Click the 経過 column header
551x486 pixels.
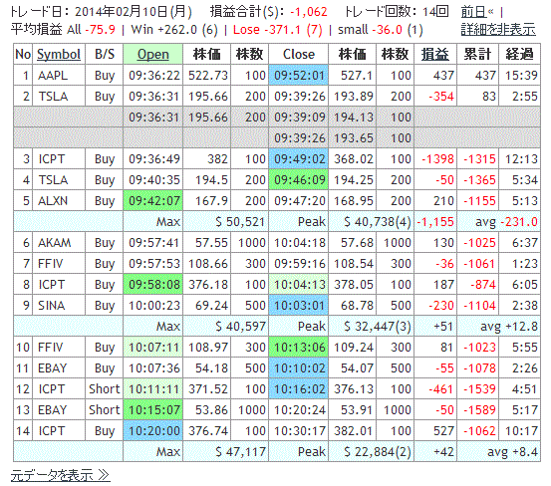[519, 54]
